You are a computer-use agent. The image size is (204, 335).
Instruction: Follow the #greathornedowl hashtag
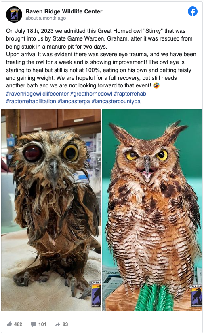click(91, 94)
